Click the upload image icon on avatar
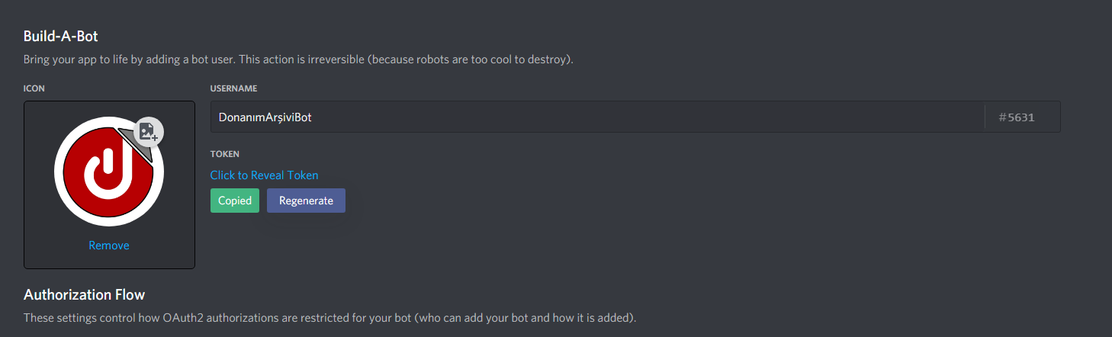 [x=149, y=132]
